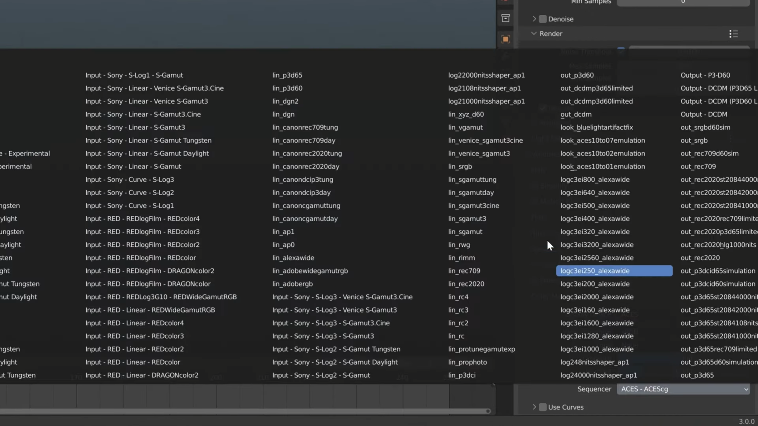Viewport: 758px width, 426px height.
Task: Choose lin_rwg color space
Action: point(459,245)
